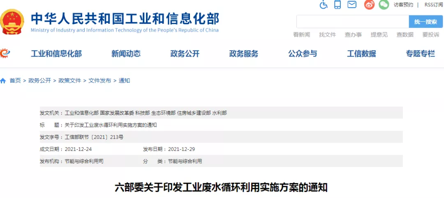Click the national emblem logo
444x198 pixels.
12,22
